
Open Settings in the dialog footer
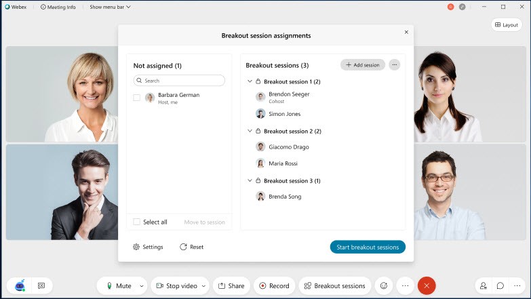(148, 247)
